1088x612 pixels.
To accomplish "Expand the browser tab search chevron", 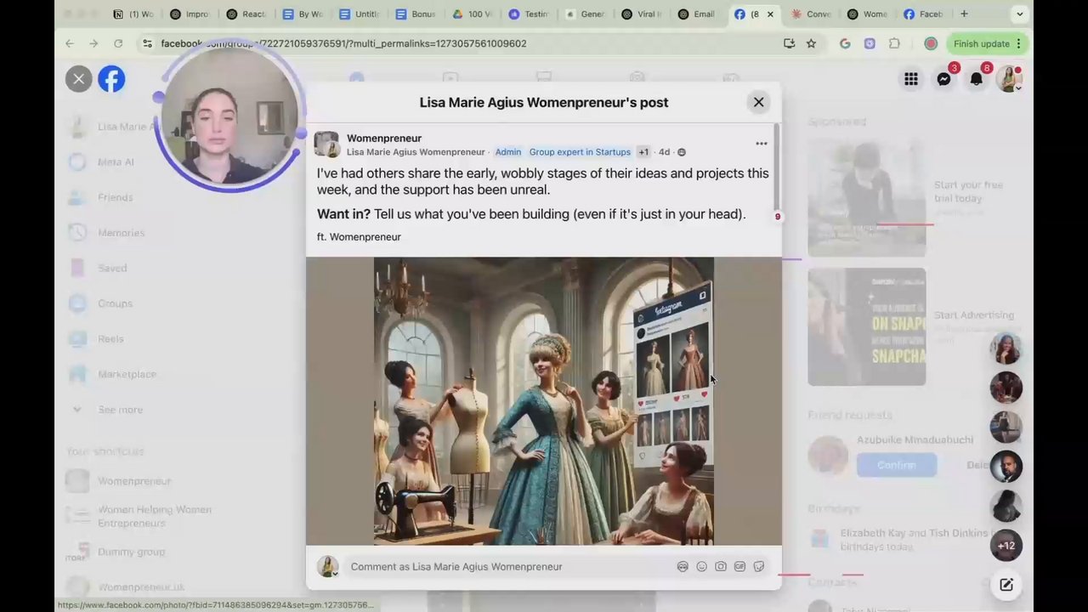I will (x=1019, y=14).
